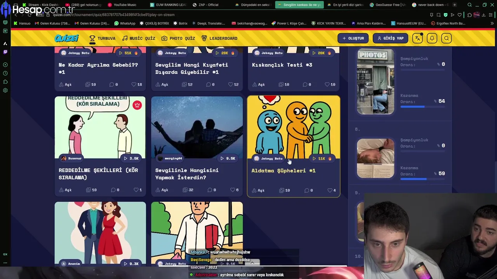This screenshot has width=497, height=279.
Task: Click the pin icon in address bar
Action: (x=431, y=15)
